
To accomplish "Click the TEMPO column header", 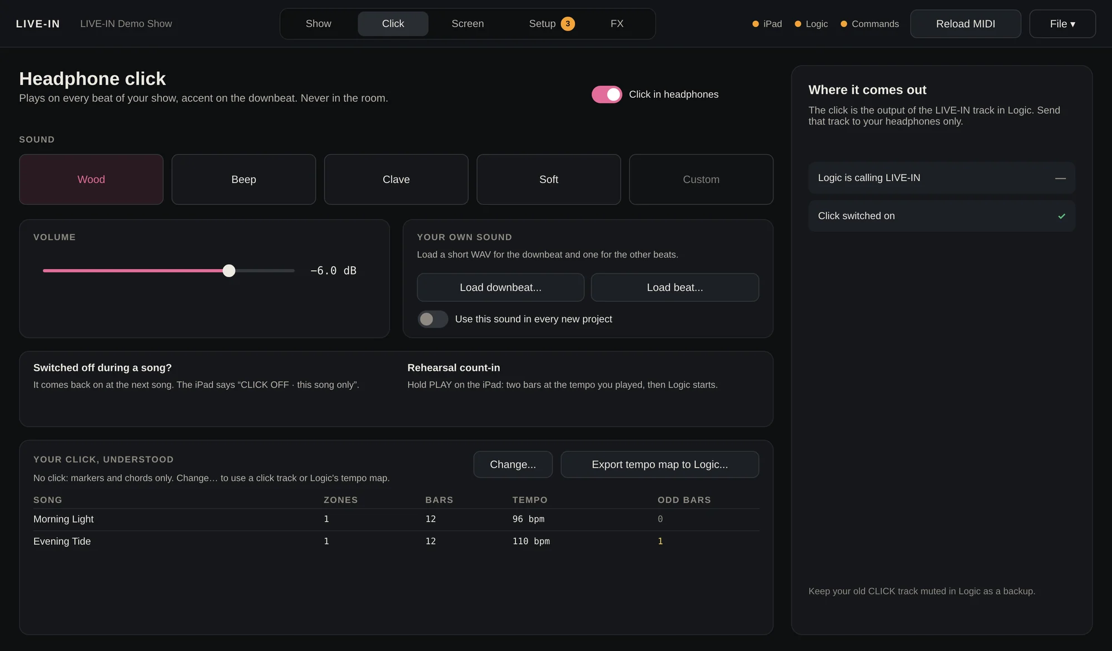I will 530,500.
